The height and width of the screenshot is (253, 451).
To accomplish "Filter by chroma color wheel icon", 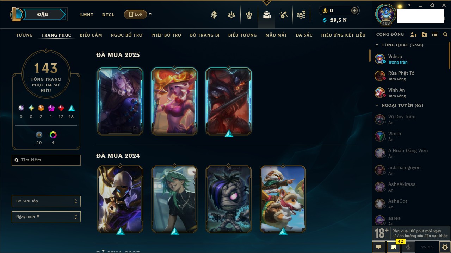I will click(53, 135).
